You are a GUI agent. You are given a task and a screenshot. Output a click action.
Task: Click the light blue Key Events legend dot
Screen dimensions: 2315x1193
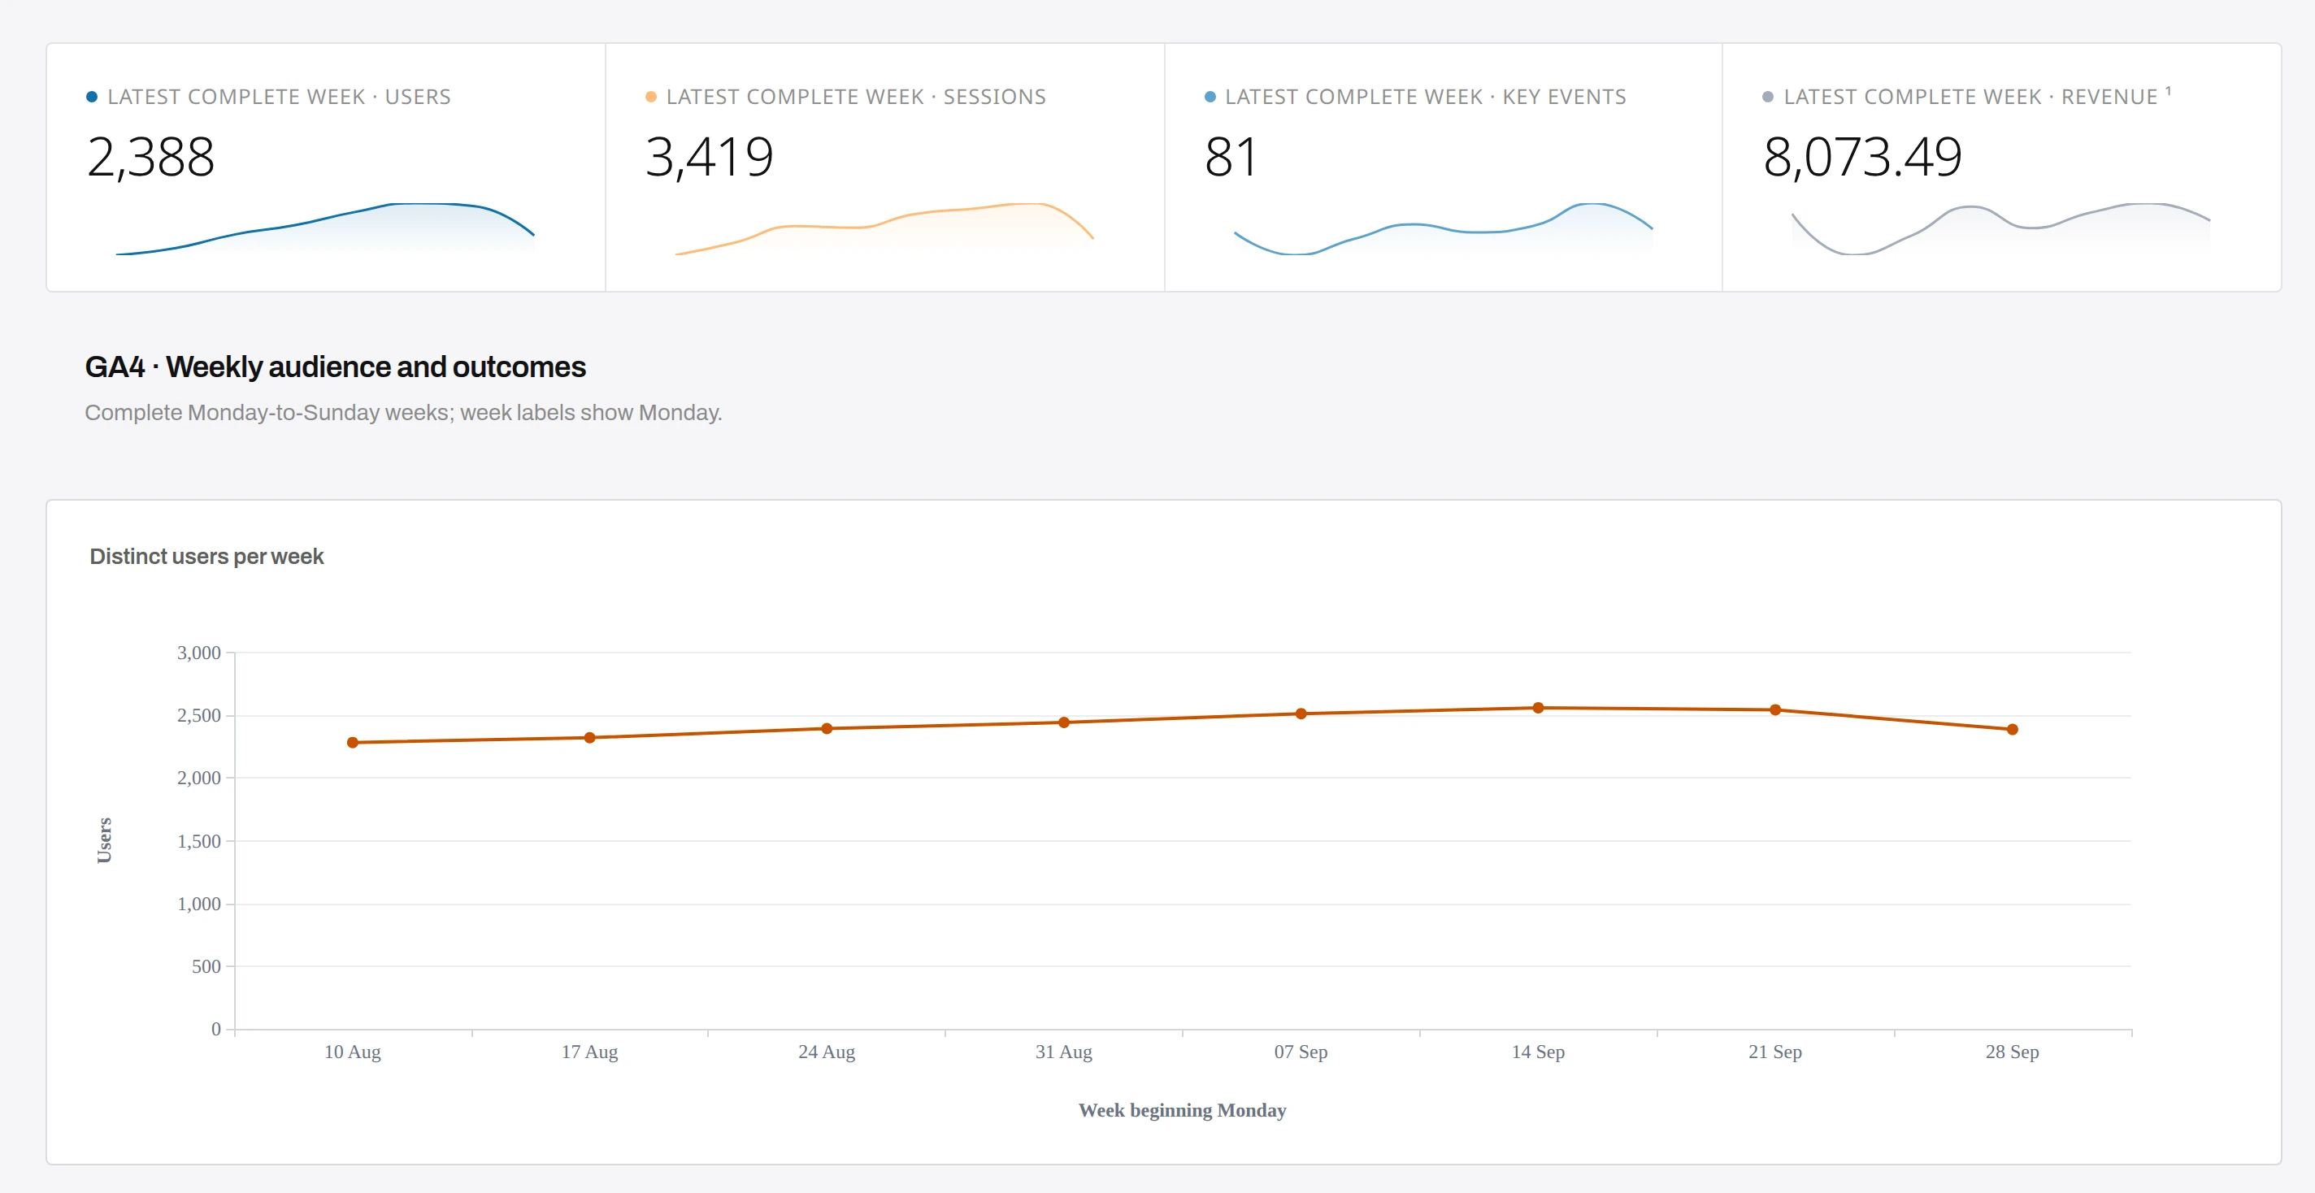pos(1210,97)
